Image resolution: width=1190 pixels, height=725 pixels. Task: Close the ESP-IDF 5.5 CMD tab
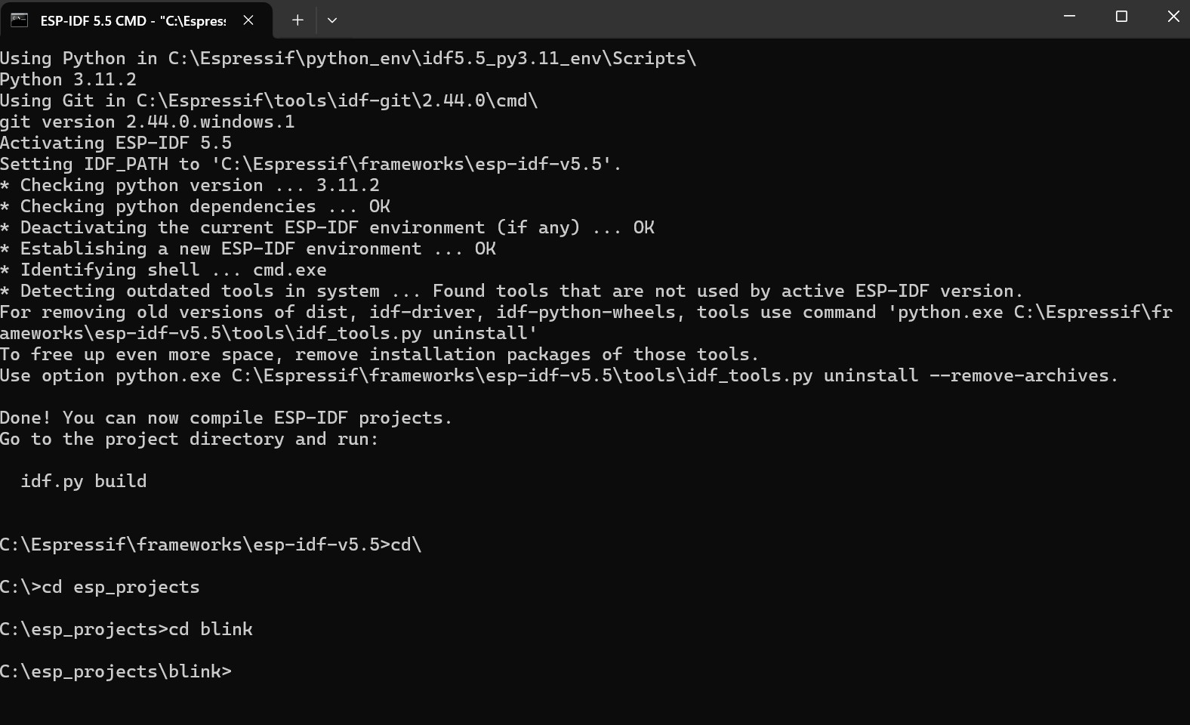[248, 20]
